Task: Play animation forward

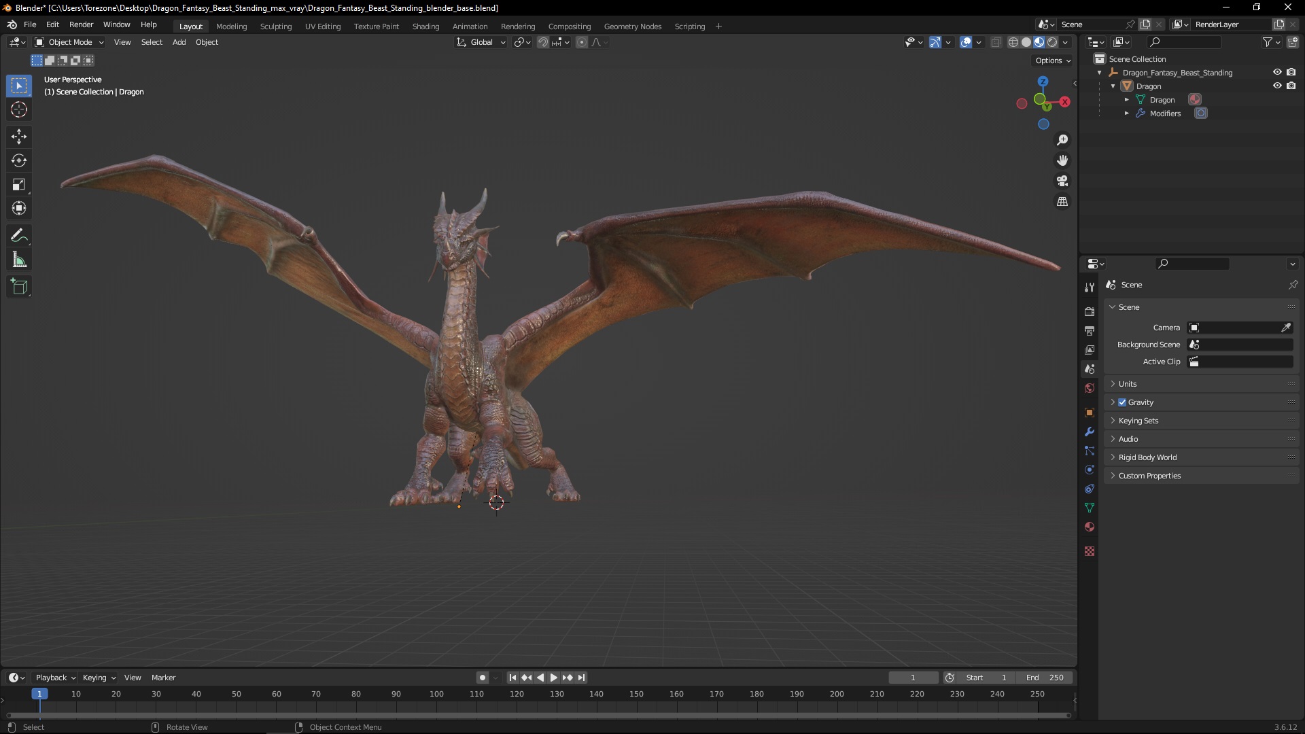Action: tap(553, 678)
